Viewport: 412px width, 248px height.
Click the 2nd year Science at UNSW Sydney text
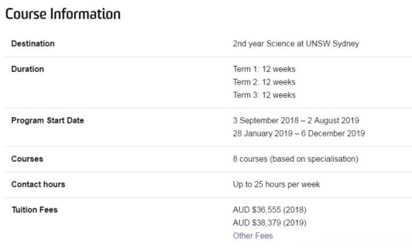(296, 44)
